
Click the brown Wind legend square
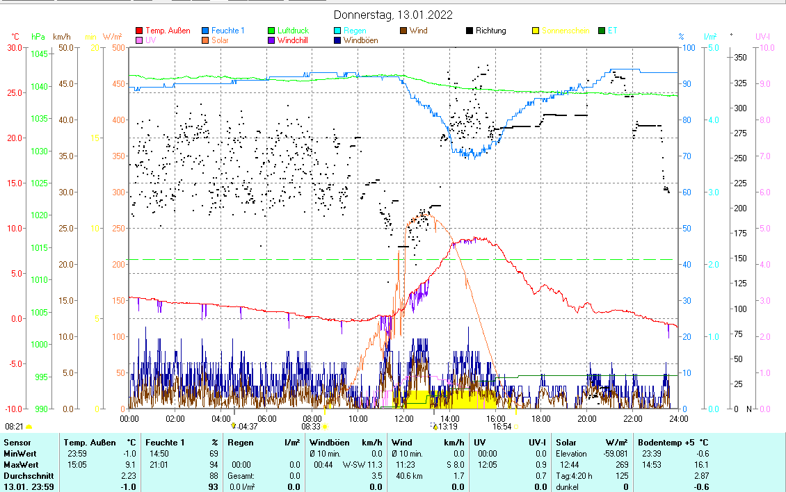(403, 31)
